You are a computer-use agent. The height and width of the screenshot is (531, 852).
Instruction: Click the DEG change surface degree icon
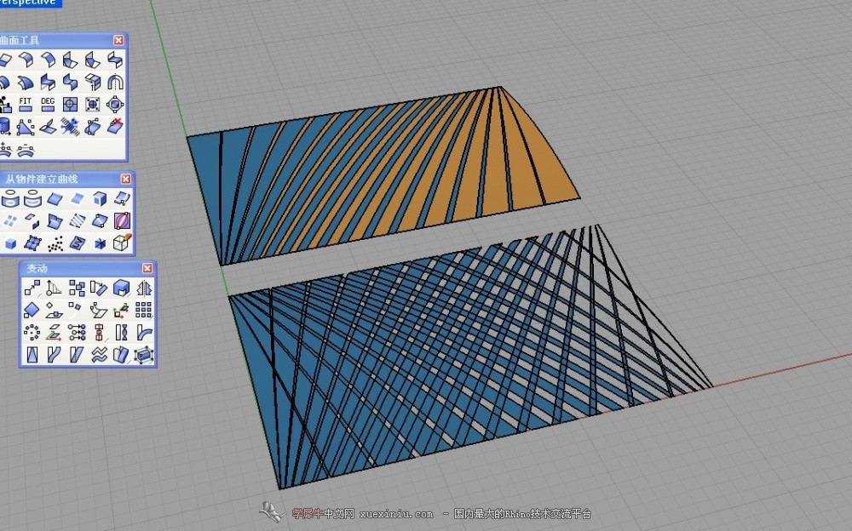pos(48,104)
